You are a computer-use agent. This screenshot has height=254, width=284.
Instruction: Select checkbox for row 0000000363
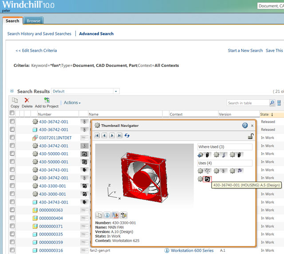(12, 210)
